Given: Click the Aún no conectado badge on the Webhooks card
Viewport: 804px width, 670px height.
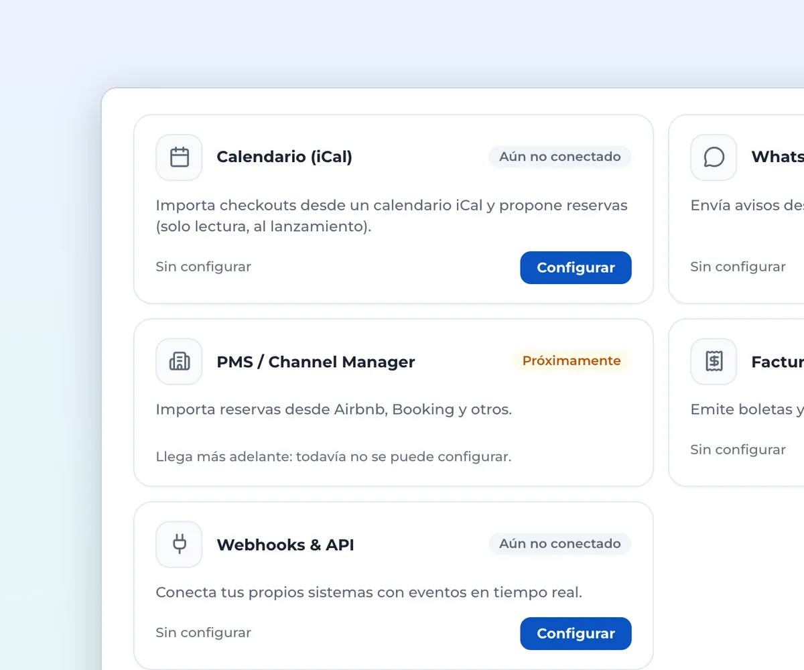Looking at the screenshot, I should tap(560, 544).
